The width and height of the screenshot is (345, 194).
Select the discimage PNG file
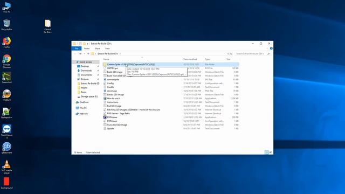(112, 91)
